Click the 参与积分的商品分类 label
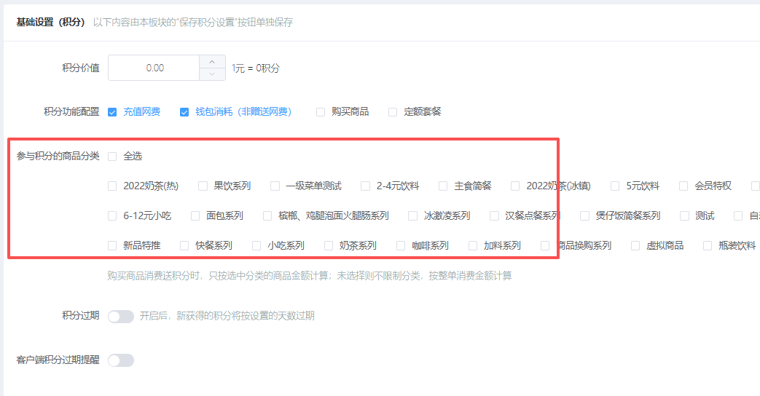 click(58, 156)
